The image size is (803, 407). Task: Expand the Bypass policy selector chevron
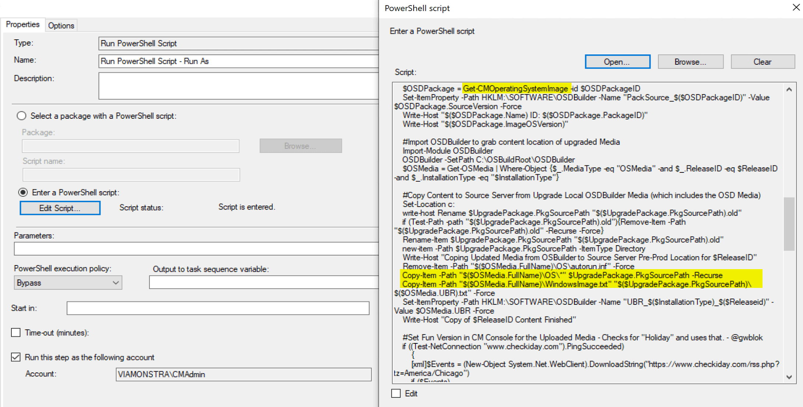tap(116, 282)
